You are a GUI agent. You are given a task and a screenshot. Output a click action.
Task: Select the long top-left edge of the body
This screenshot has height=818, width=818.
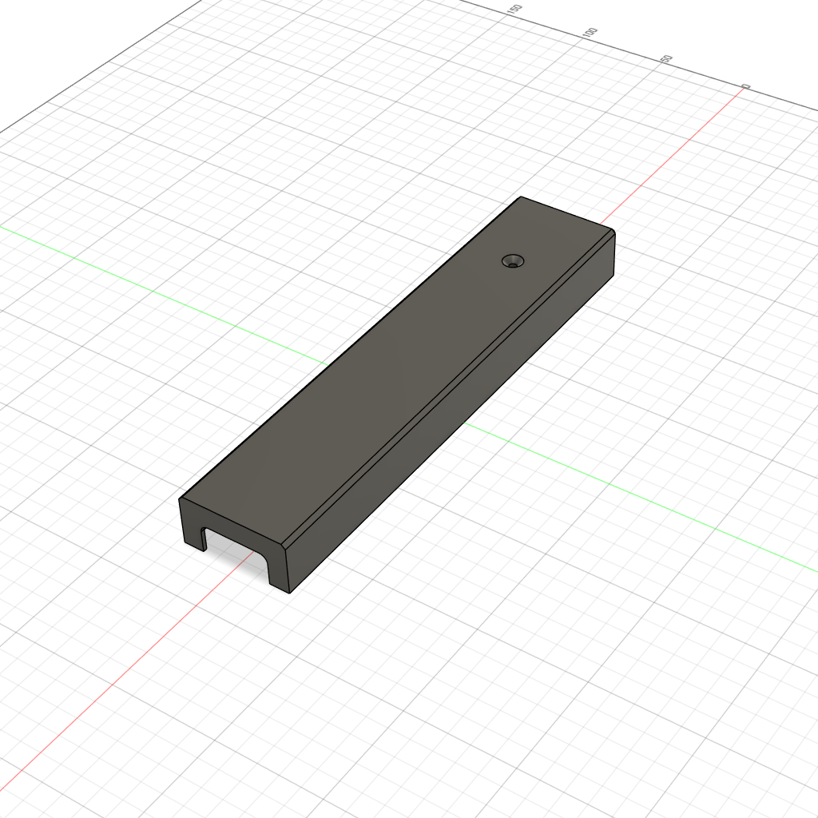pyautogui.click(x=350, y=347)
